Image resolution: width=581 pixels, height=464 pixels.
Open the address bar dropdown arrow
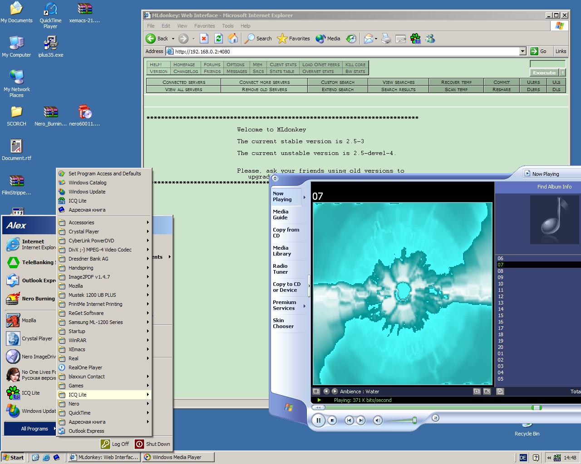[522, 51]
